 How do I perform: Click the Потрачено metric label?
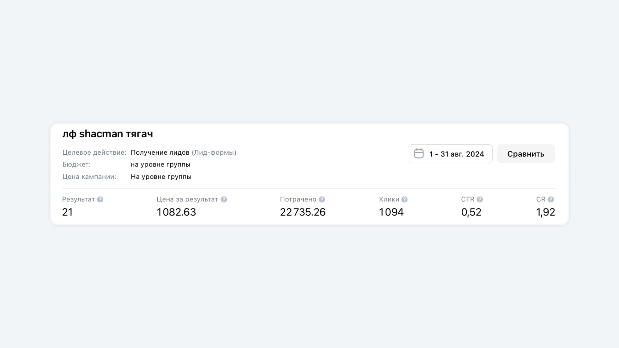(x=298, y=199)
